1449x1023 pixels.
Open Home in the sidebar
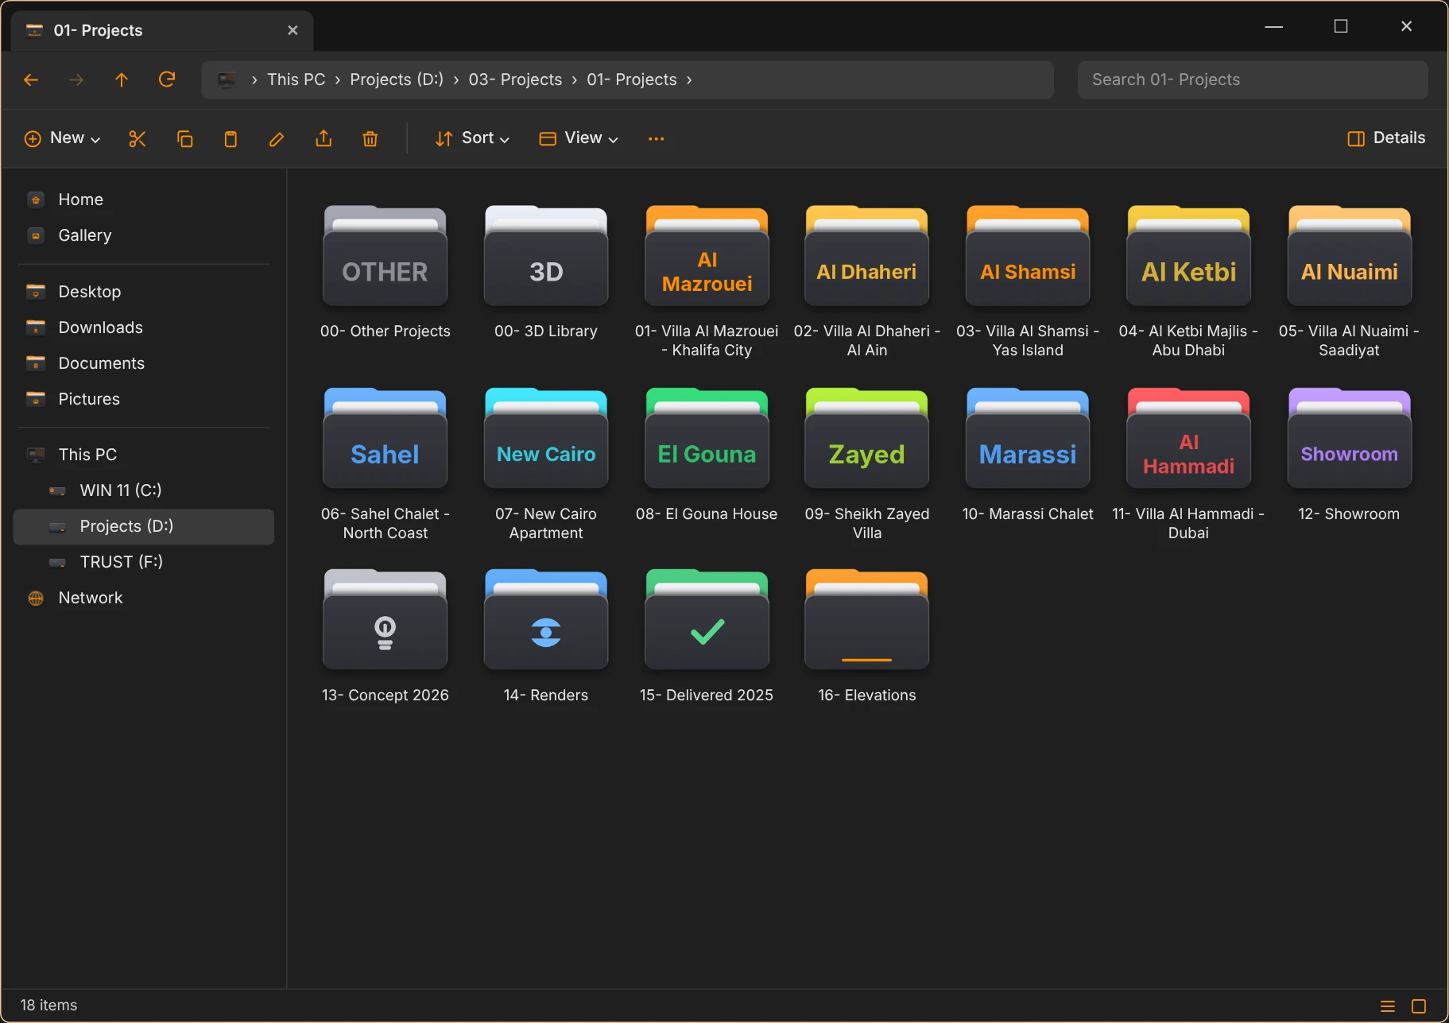(x=144, y=200)
